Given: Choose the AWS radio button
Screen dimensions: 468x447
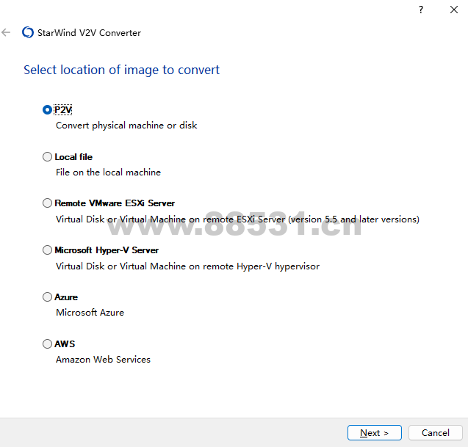Looking at the screenshot, I should click(48, 344).
